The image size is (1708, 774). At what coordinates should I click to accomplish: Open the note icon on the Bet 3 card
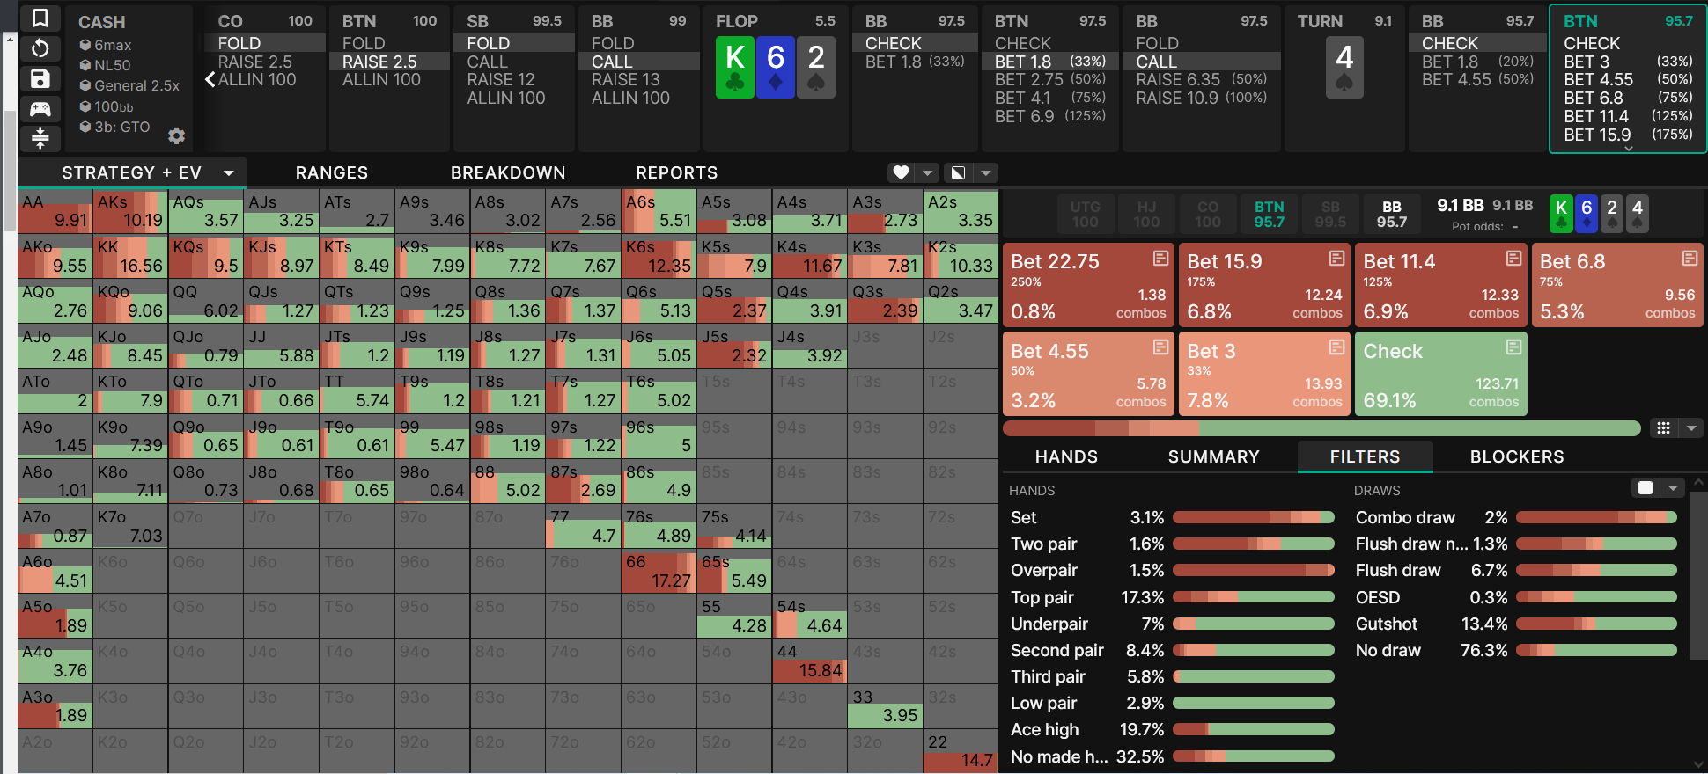(1336, 347)
